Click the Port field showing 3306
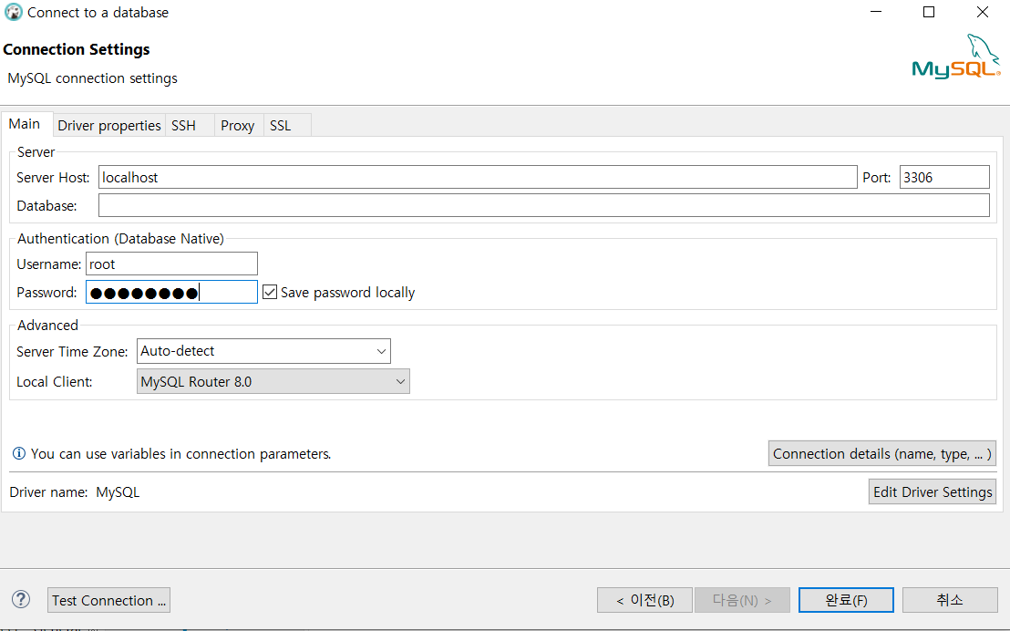This screenshot has width=1010, height=631. [x=944, y=177]
